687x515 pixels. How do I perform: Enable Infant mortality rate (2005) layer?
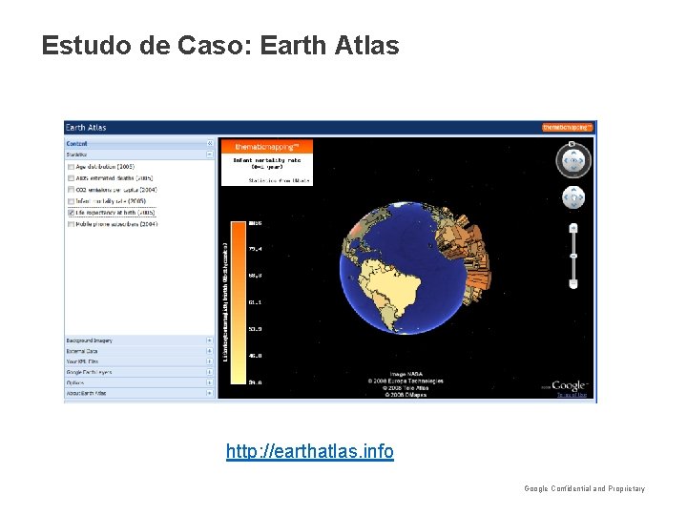pyautogui.click(x=71, y=201)
